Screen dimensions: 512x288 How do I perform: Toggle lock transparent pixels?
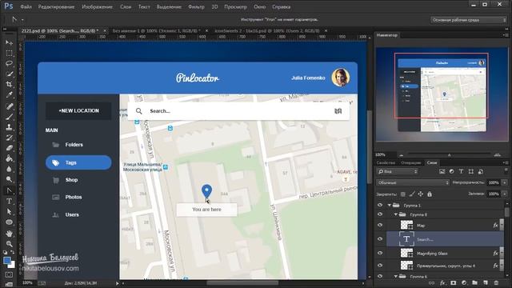(x=403, y=194)
